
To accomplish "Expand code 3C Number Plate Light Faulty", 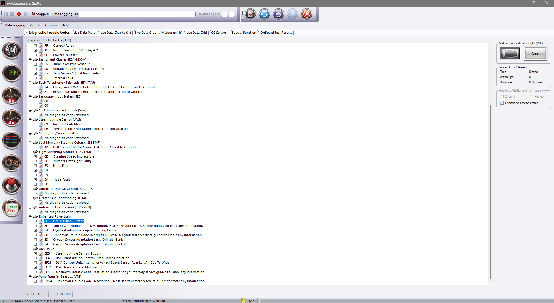I will 35,161.
